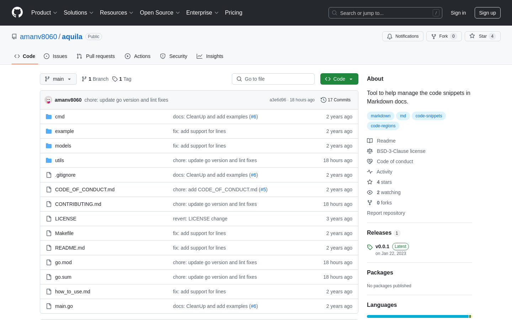This screenshot has width=512, height=320.
Task: Fork the aquila repository
Action: tap(444, 36)
